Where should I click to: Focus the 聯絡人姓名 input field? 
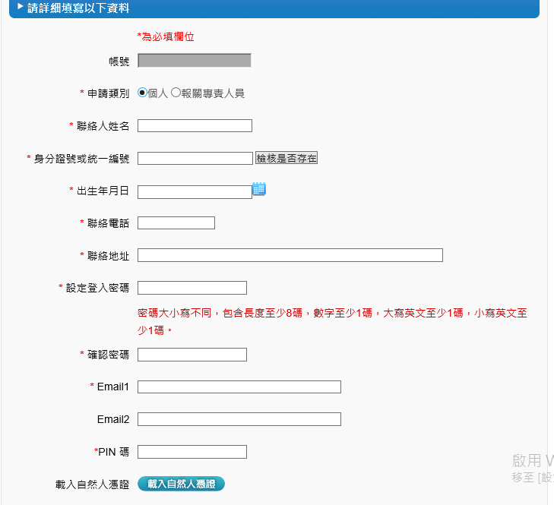coord(195,126)
